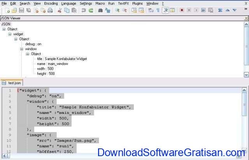The height and width of the screenshot is (160, 249).
Task: Undo the last edit with the Undo arrow
Action: coord(84,10)
